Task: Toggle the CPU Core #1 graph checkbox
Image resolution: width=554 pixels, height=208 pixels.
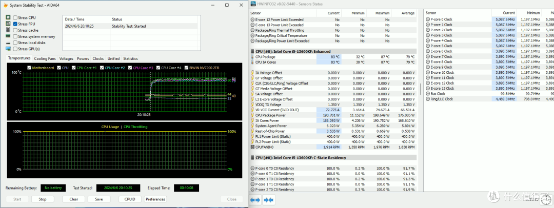Action: coord(74,68)
